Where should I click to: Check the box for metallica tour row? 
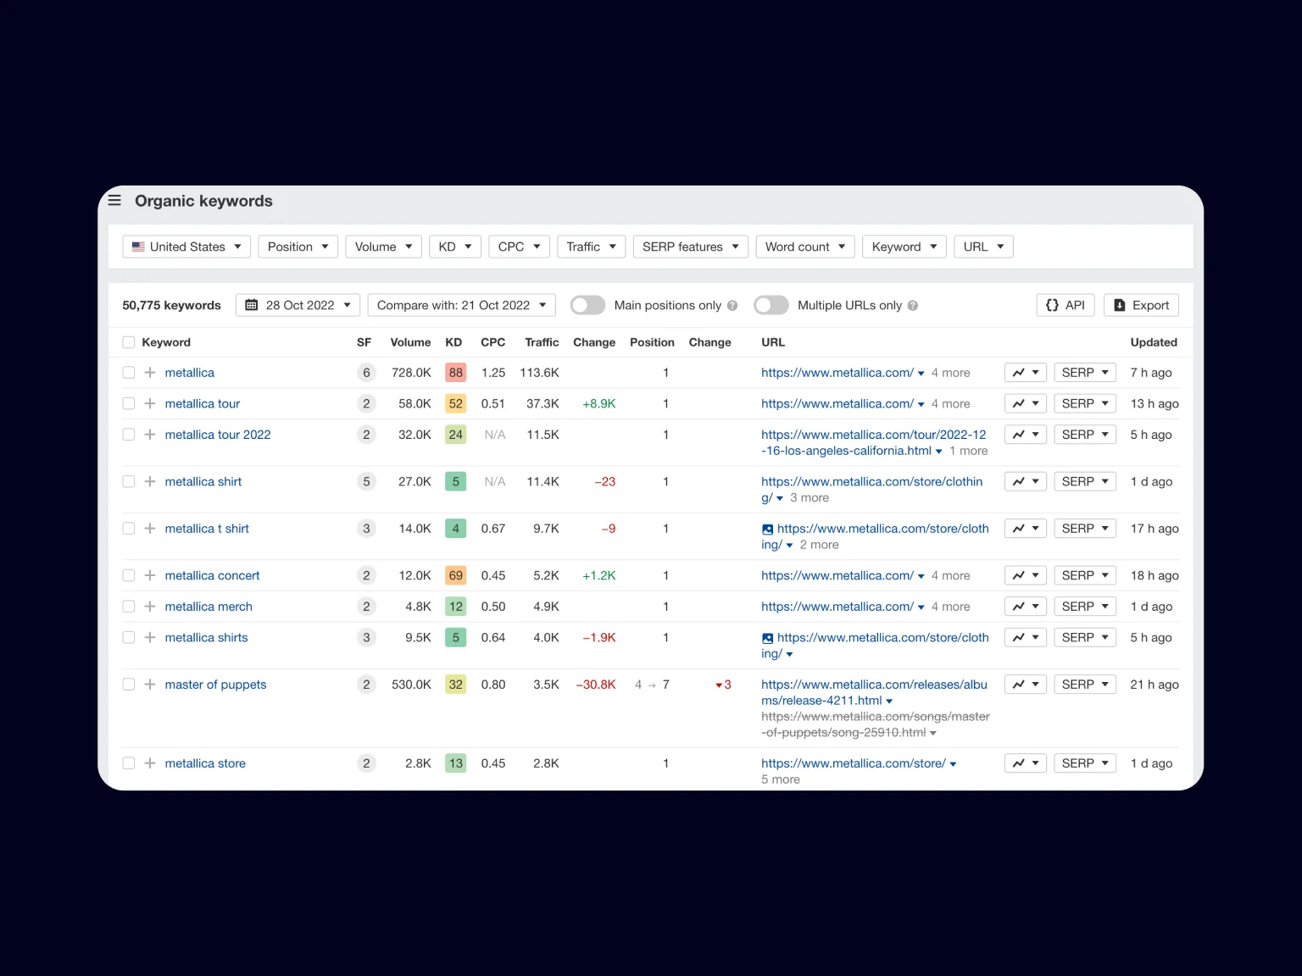pos(129,404)
